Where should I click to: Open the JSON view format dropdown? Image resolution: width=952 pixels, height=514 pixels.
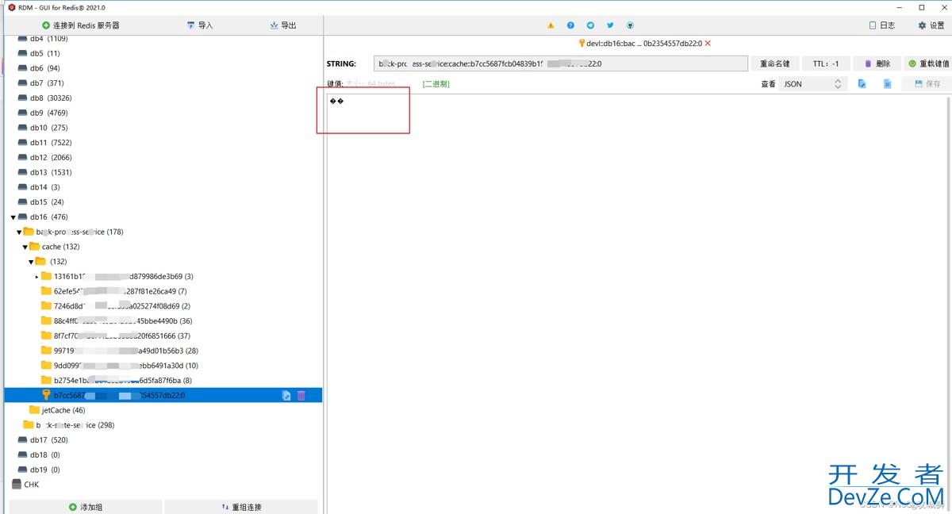pyautogui.click(x=812, y=84)
